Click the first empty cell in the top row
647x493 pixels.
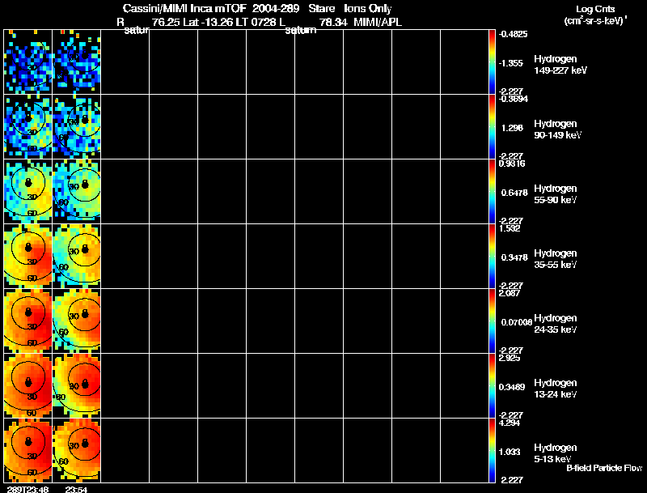[x=125, y=62]
